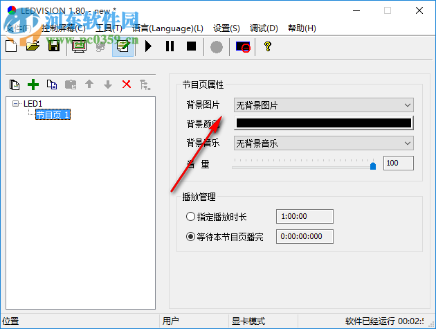Pause playback with the pause button
436x329 pixels.
pos(170,46)
